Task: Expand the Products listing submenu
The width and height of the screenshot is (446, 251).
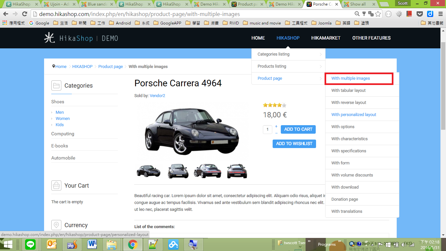Action: [x=288, y=66]
